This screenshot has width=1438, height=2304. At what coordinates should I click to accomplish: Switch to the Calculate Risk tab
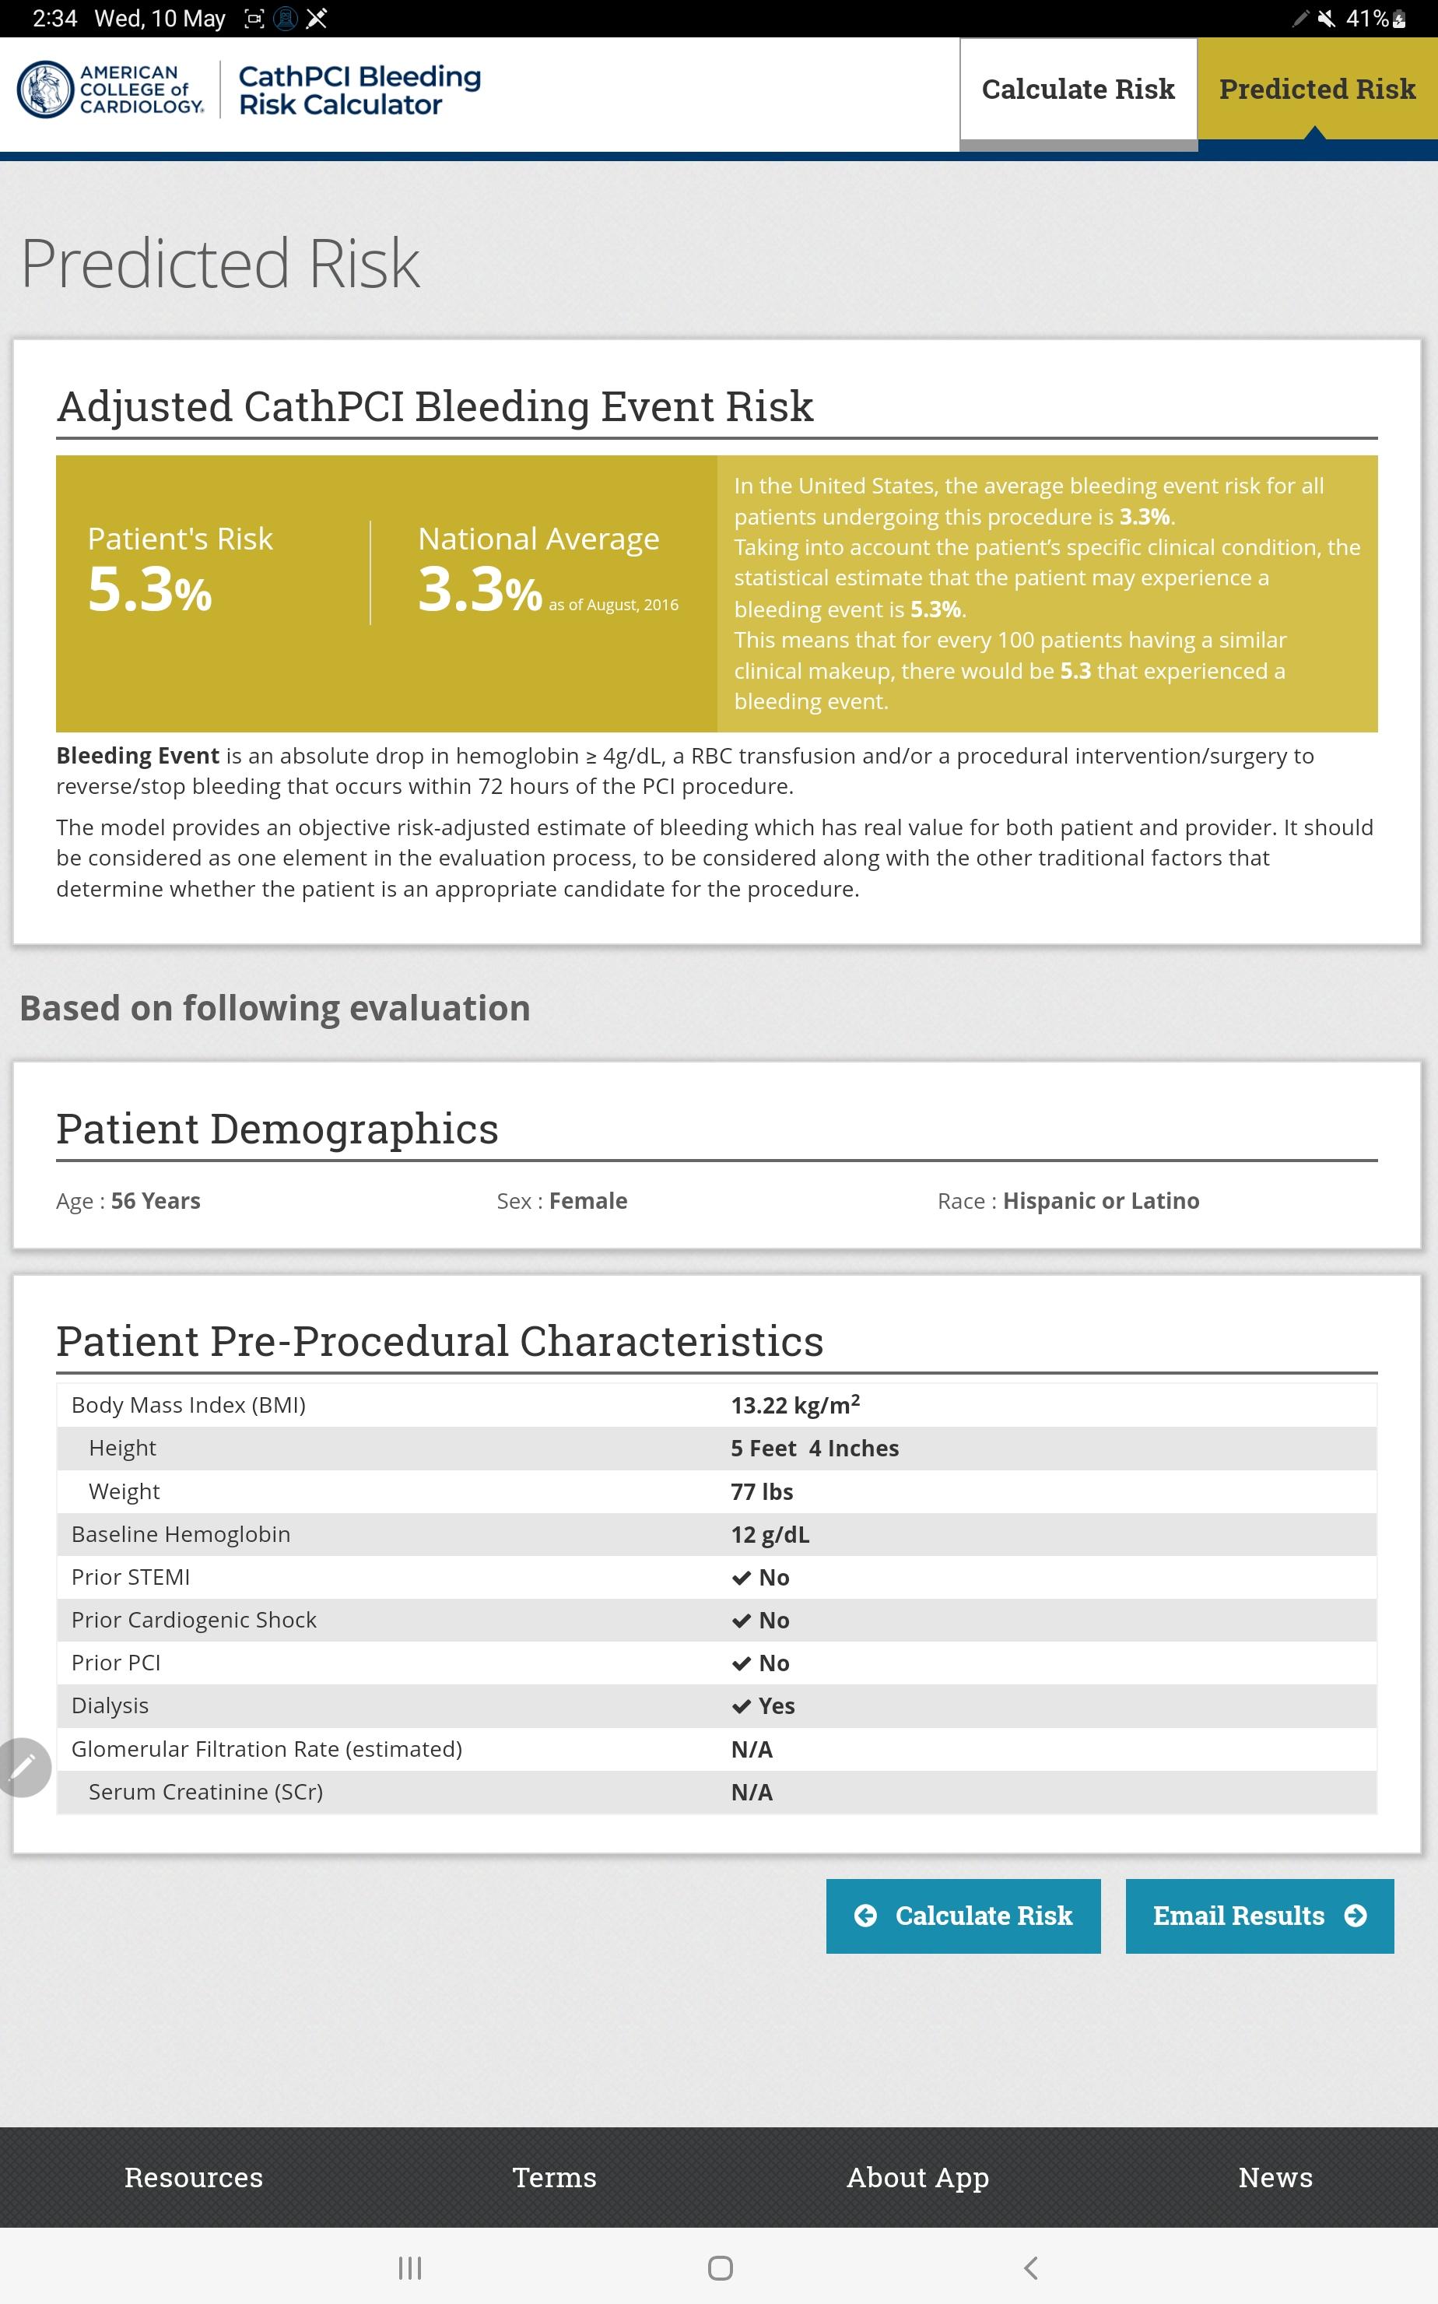[1078, 90]
